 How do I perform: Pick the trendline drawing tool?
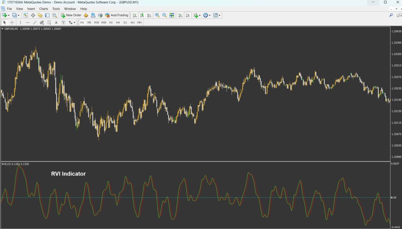coord(35,22)
